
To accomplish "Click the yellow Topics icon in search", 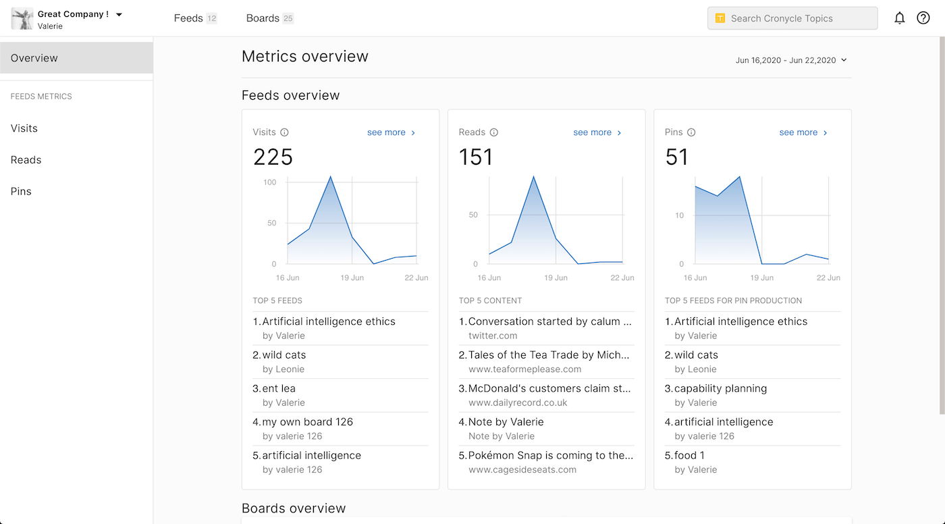I will (720, 18).
